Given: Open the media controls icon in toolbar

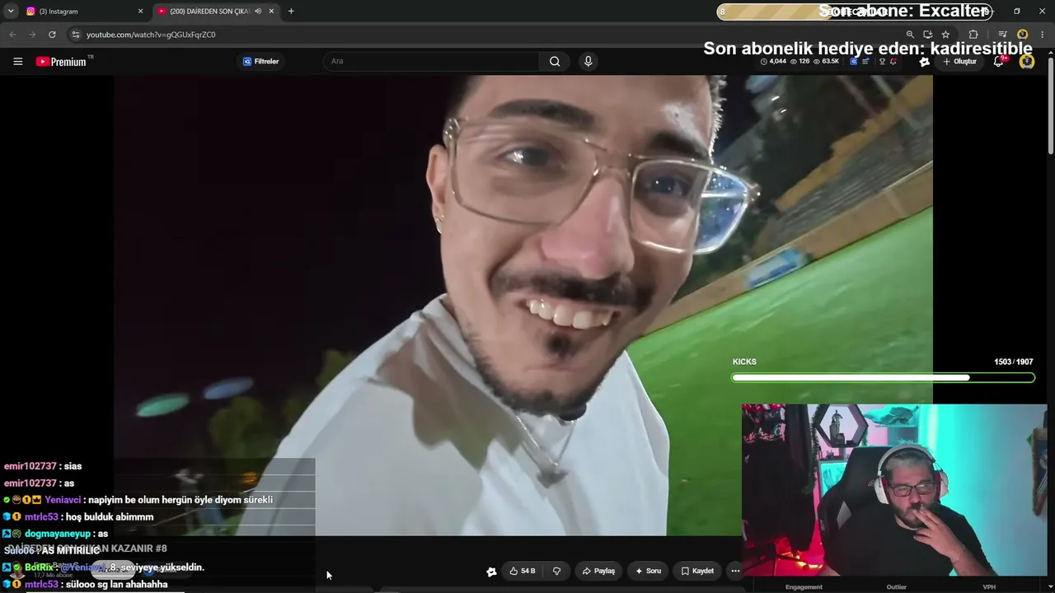Looking at the screenshot, I should click(x=1003, y=35).
